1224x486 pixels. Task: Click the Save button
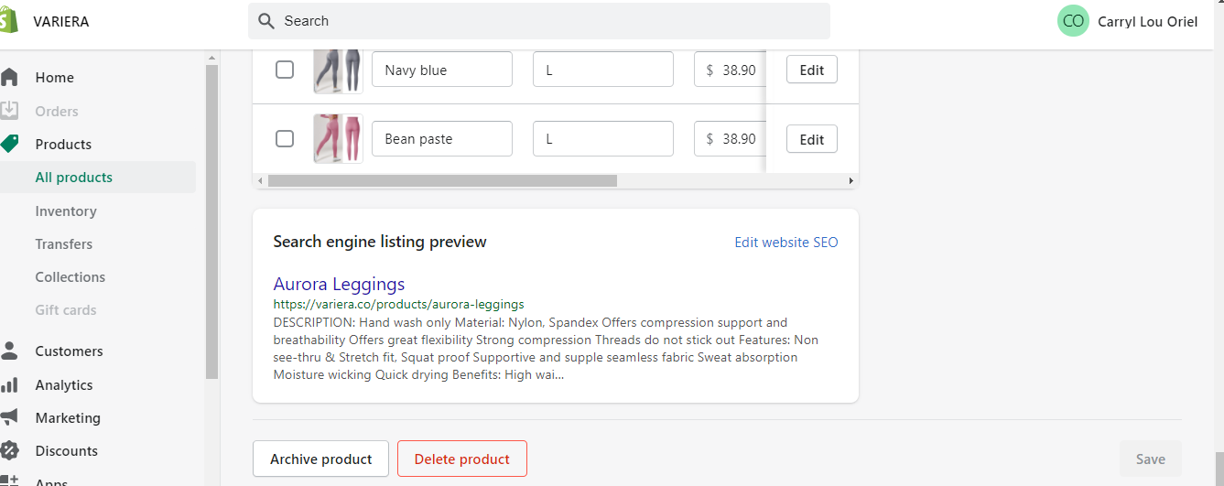(1151, 459)
